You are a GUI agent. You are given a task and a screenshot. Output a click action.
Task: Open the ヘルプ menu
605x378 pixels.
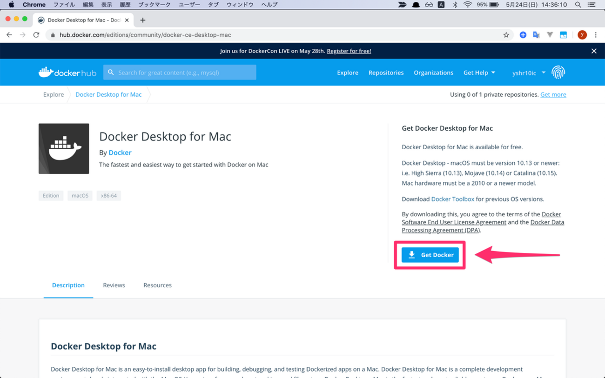click(269, 5)
